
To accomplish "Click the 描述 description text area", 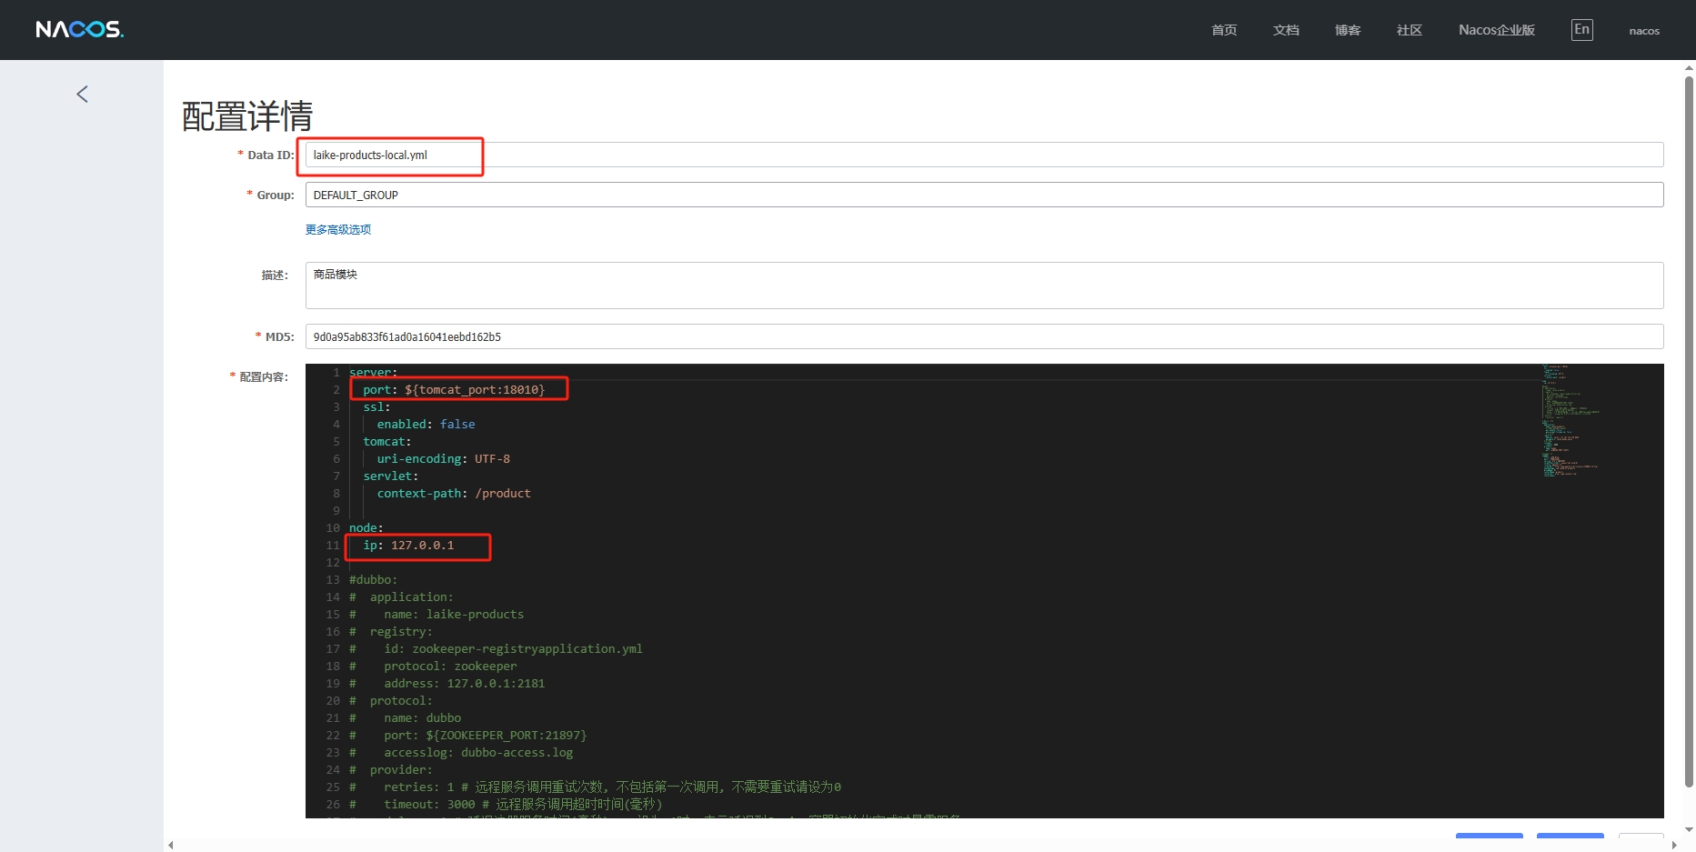I will (982, 286).
